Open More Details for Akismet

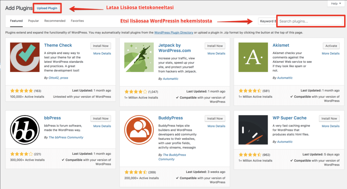coord(330,53)
